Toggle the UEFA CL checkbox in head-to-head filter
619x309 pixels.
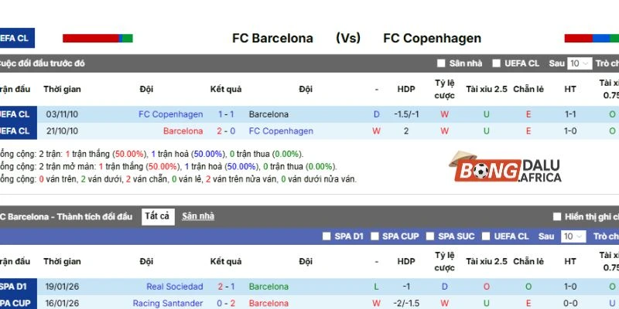[x=498, y=63]
